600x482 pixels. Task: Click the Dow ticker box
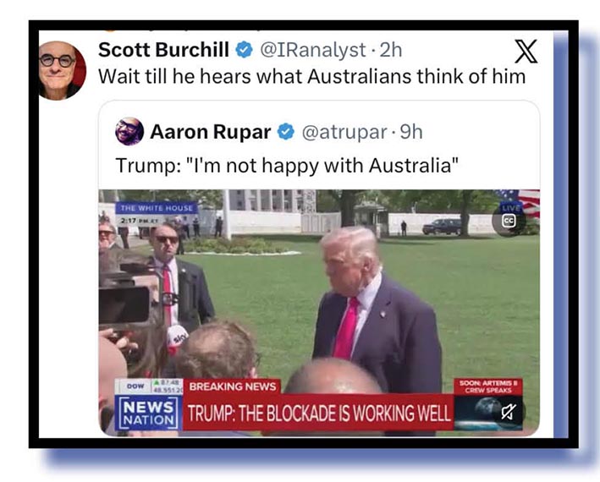point(149,386)
